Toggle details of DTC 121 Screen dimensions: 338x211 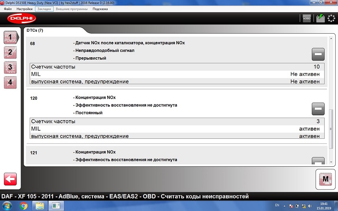point(318,161)
